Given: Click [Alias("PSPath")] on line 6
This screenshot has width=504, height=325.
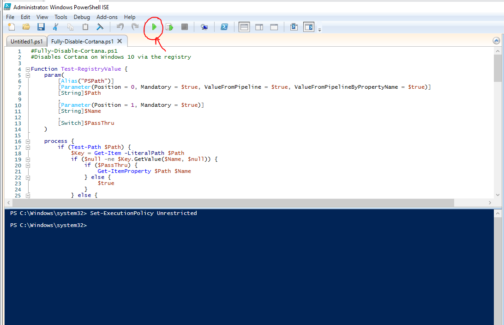Looking at the screenshot, I should [86, 81].
